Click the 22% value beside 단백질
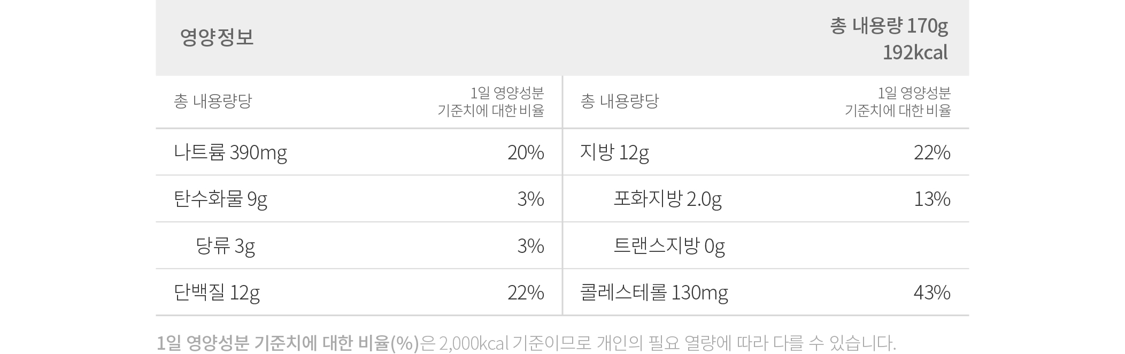 [x=526, y=293]
